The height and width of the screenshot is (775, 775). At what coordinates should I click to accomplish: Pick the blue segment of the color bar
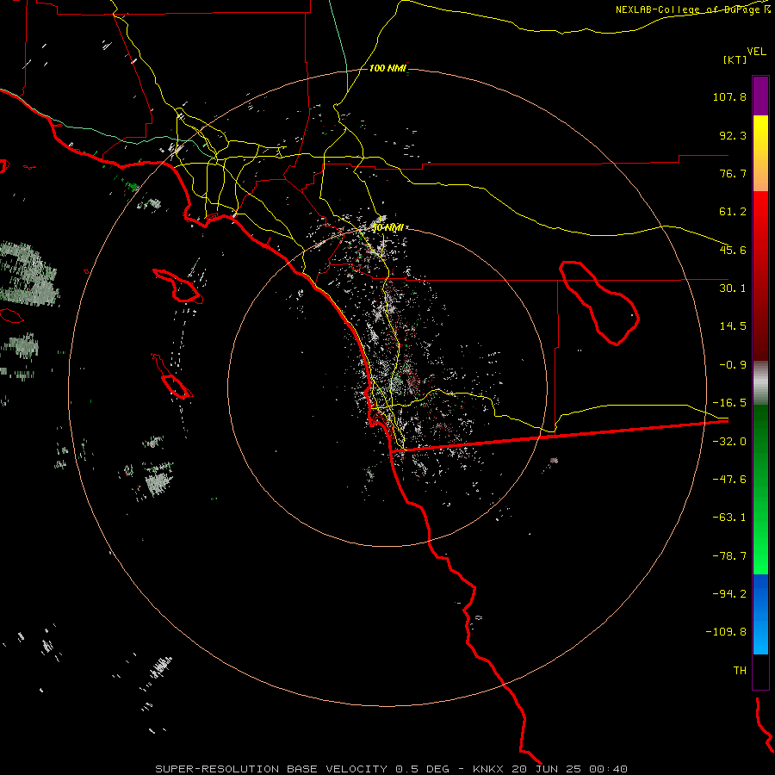(x=760, y=614)
